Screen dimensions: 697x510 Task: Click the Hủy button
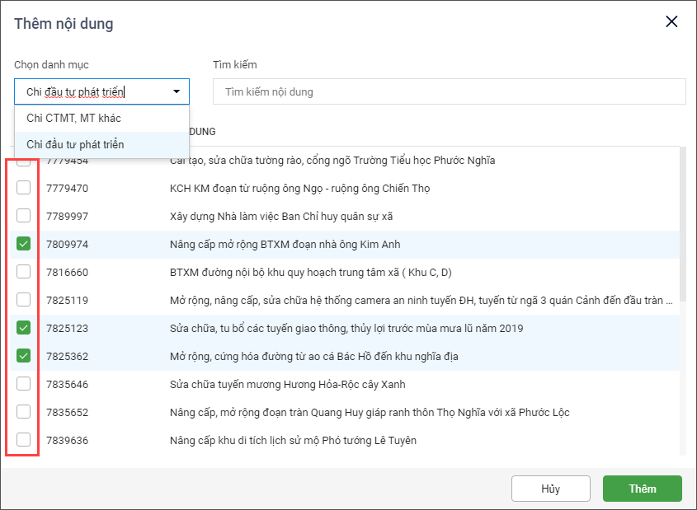(x=550, y=489)
